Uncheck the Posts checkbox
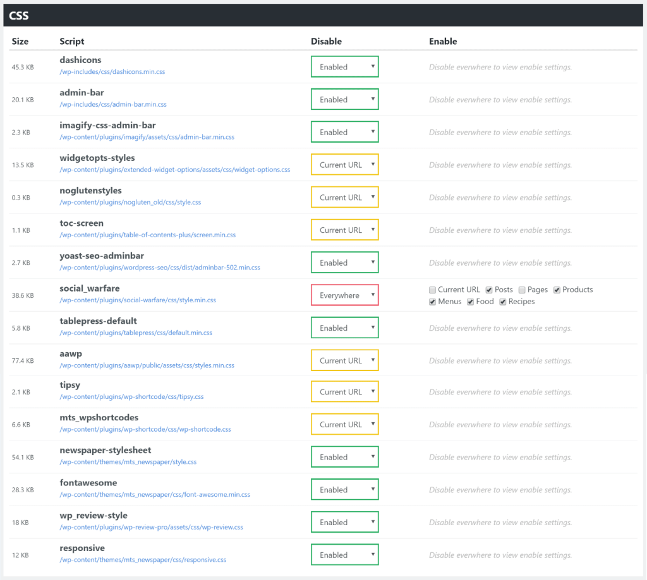 (x=489, y=290)
